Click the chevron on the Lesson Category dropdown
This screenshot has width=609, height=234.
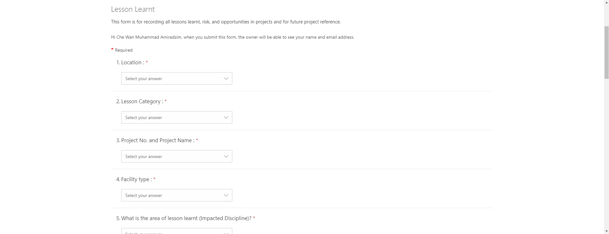(226, 117)
